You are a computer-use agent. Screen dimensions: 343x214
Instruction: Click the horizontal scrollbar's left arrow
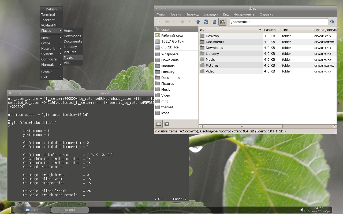coord(201,126)
